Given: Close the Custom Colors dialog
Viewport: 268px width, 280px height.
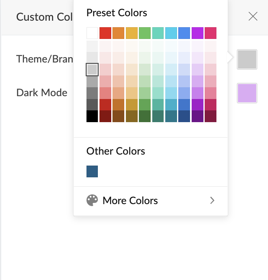Looking at the screenshot, I should click(253, 16).
